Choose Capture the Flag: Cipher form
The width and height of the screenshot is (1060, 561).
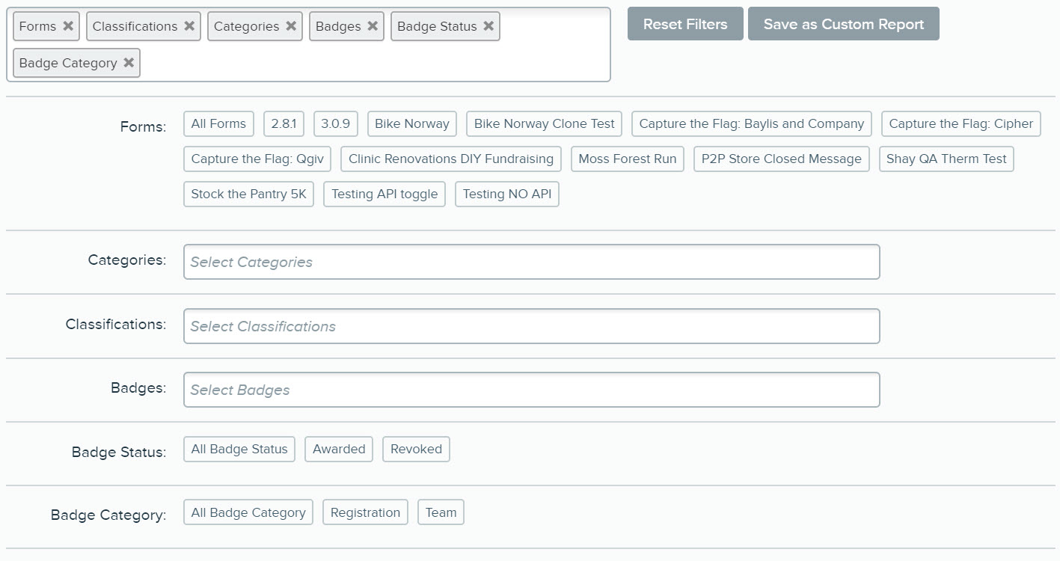[x=961, y=123]
